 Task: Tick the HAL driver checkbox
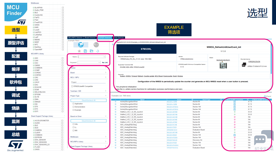[x=73, y=124]
